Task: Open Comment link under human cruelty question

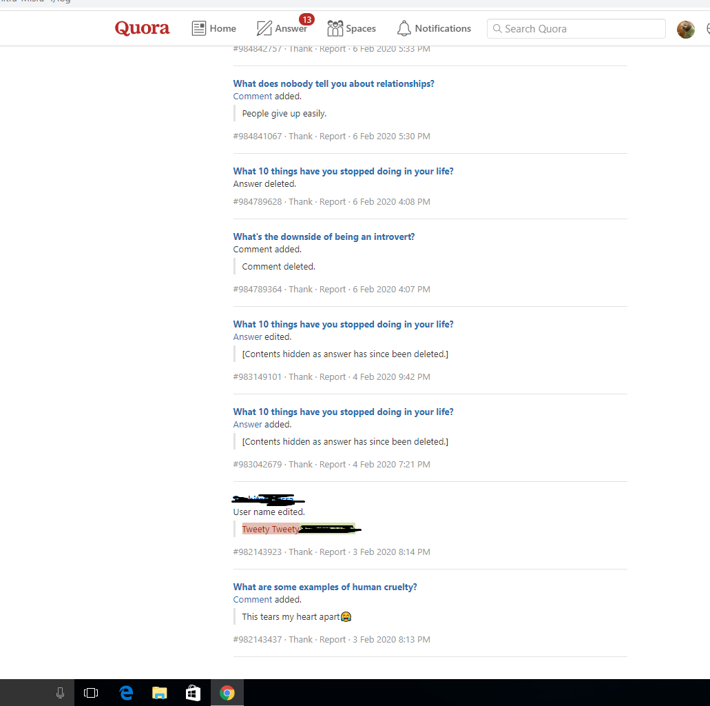Action: tap(253, 599)
